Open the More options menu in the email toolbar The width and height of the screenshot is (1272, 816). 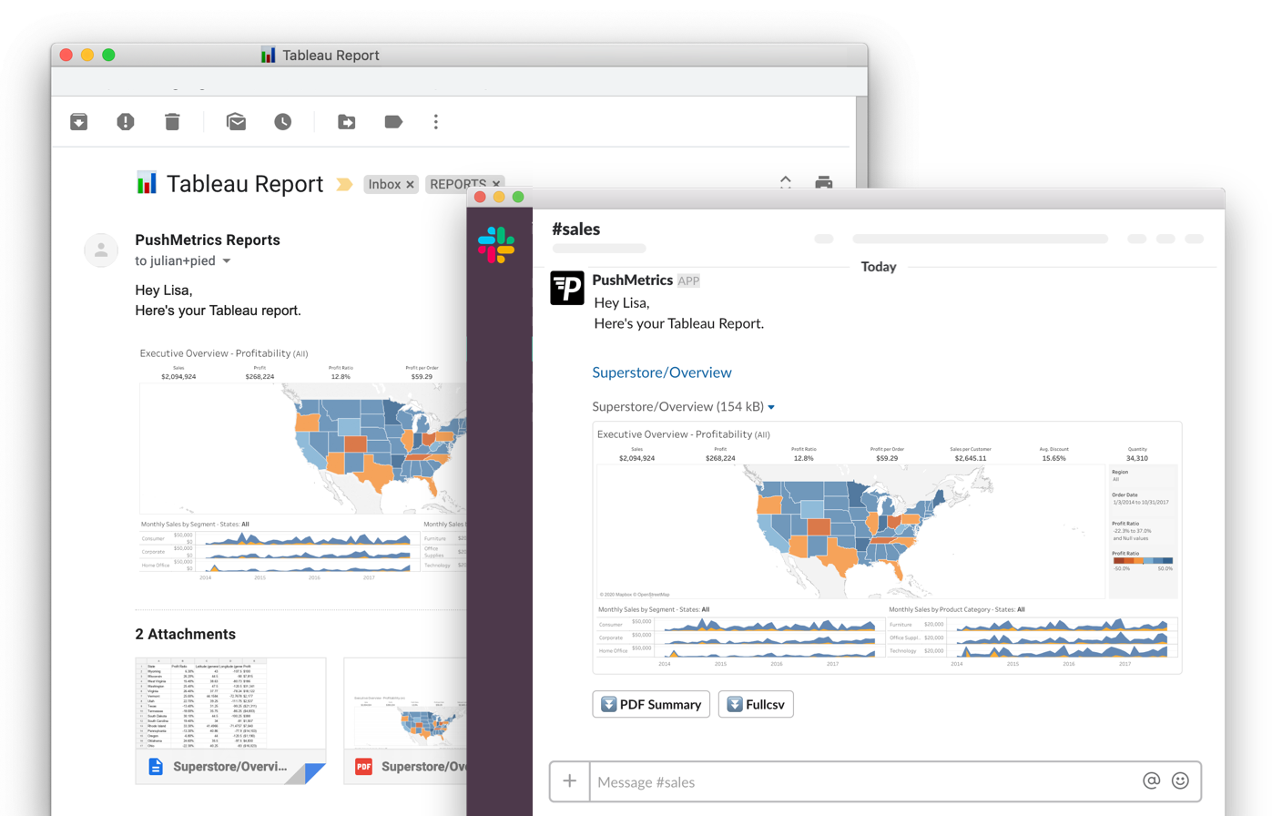pyautogui.click(x=436, y=122)
